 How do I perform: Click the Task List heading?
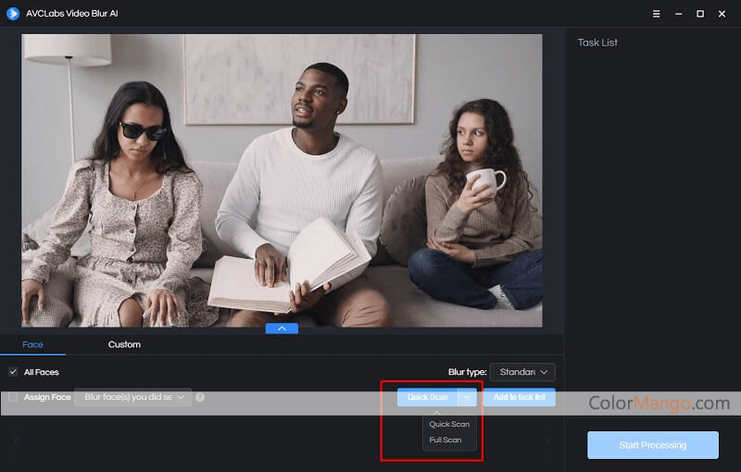[x=597, y=43]
